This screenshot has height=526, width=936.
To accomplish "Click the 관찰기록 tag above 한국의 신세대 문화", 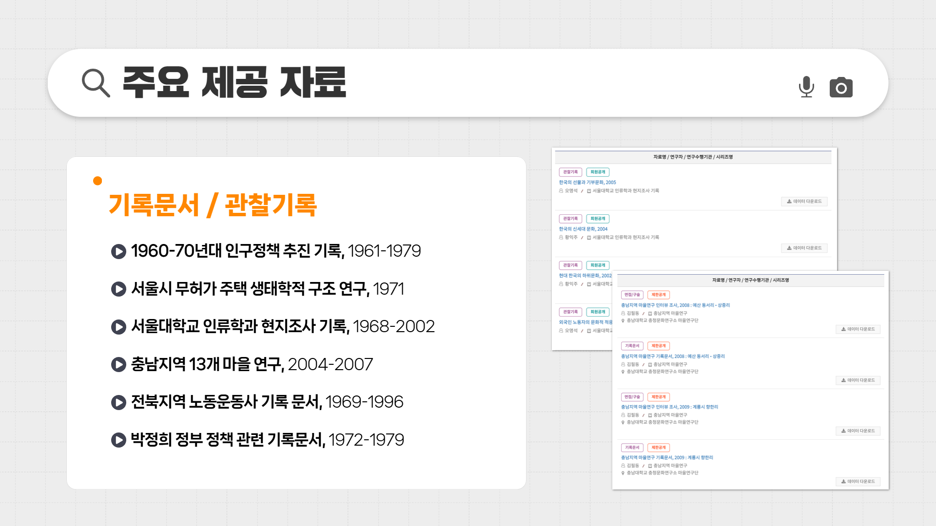I will pos(570,219).
